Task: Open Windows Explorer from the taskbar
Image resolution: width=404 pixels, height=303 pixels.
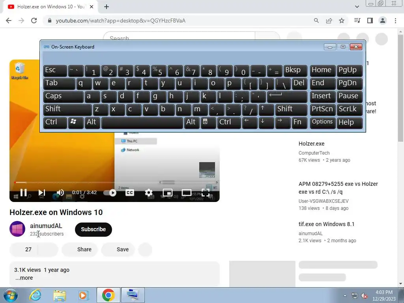Action: click(60, 295)
